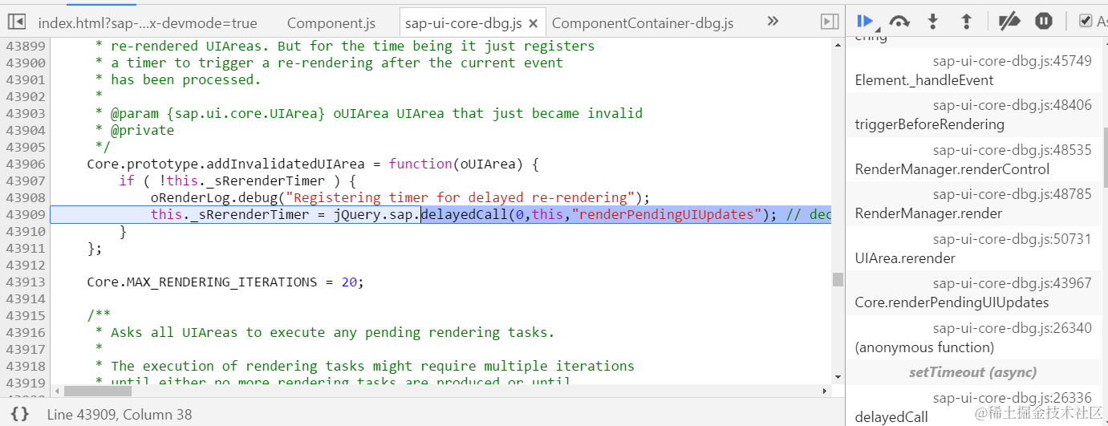Open sap-ui-core-dbg.js:50731 source link
1108x426 pixels.
pyautogui.click(x=1012, y=239)
